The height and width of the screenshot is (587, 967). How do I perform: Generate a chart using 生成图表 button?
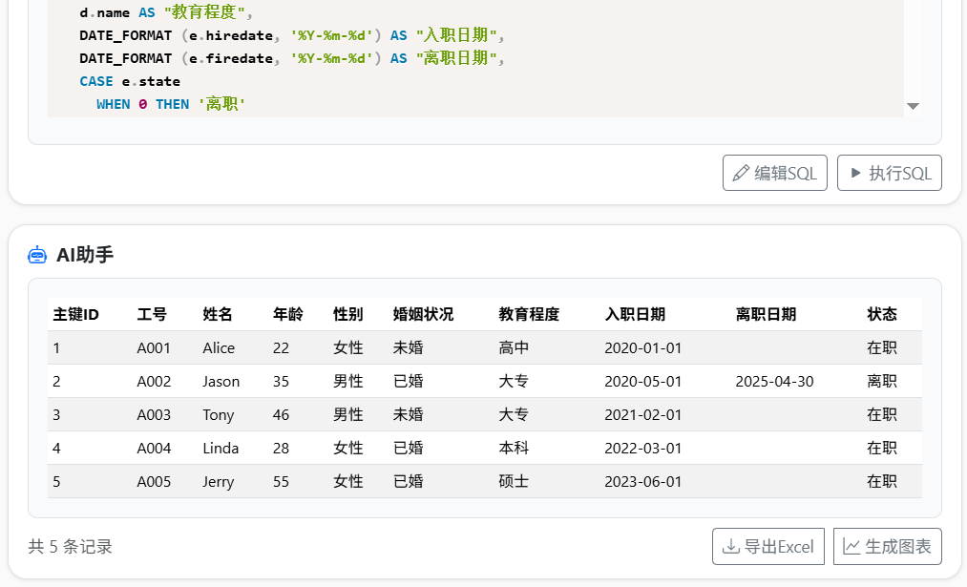[x=887, y=546]
